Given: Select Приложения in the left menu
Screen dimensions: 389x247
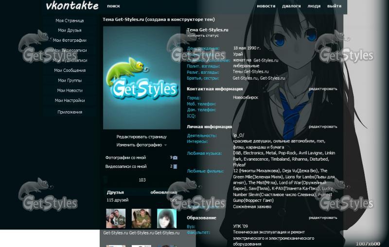Looking at the screenshot, I should click(70, 112).
